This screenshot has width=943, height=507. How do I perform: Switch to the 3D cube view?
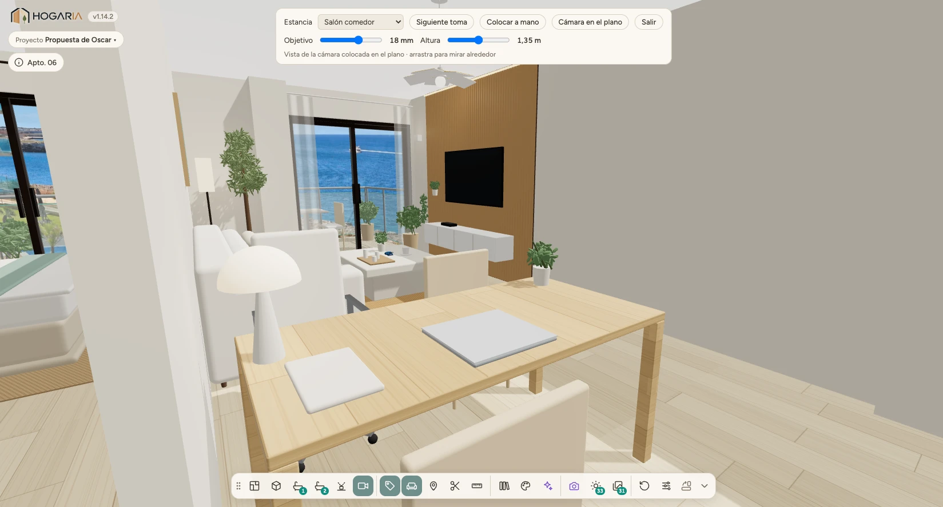[276, 486]
